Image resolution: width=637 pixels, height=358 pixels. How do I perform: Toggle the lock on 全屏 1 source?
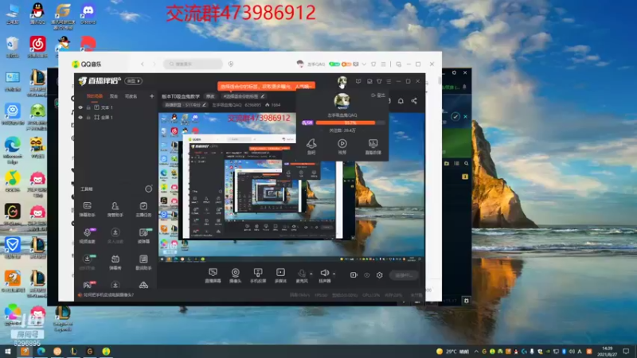coord(88,117)
